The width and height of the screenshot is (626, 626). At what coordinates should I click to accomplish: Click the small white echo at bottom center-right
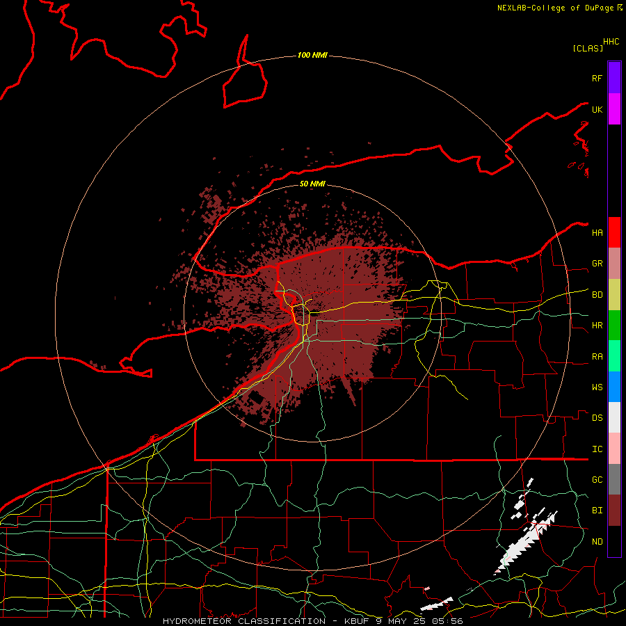coord(437,604)
